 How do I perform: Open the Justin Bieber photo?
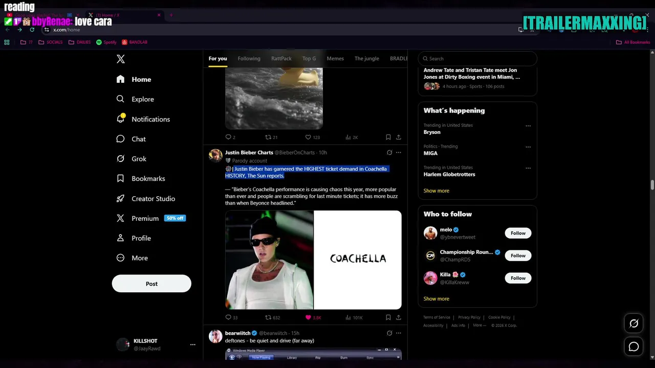(x=269, y=260)
